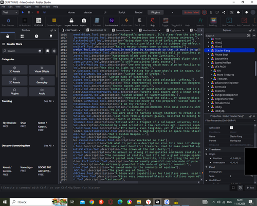Viewport: 257px width, 206px height.
Task: Collapse the Pivot properties section
Action: point(207,167)
